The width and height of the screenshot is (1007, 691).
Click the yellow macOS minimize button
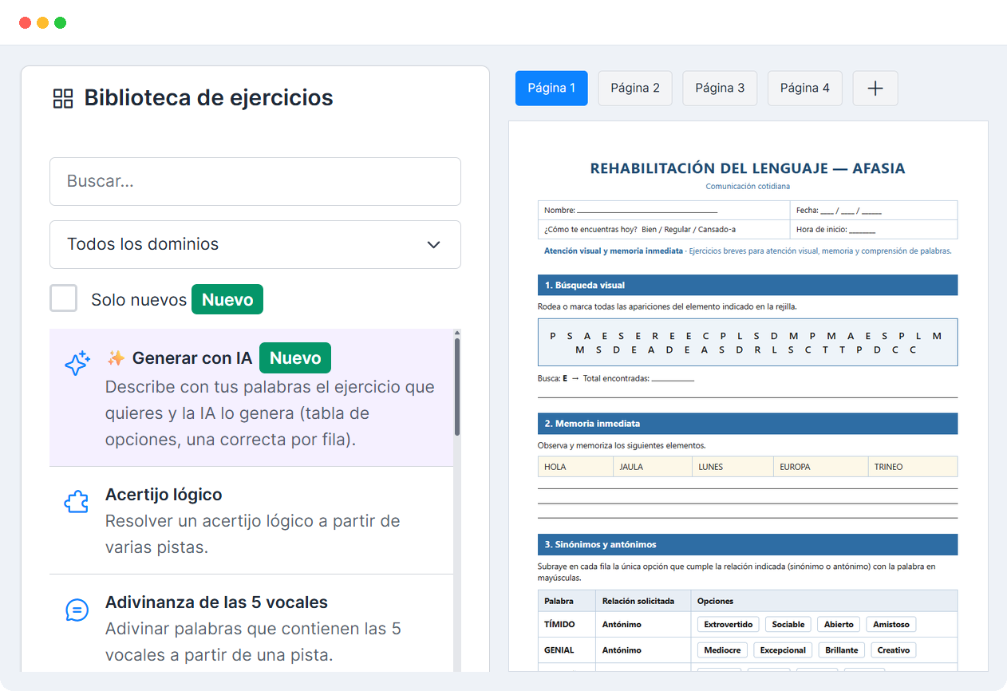tap(42, 22)
